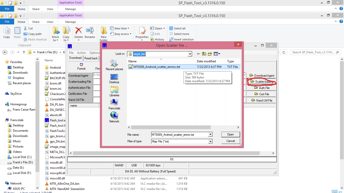The width and height of the screenshot is (344, 193).
Task: Click the Copy to folder icon
Action: pos(66,31)
